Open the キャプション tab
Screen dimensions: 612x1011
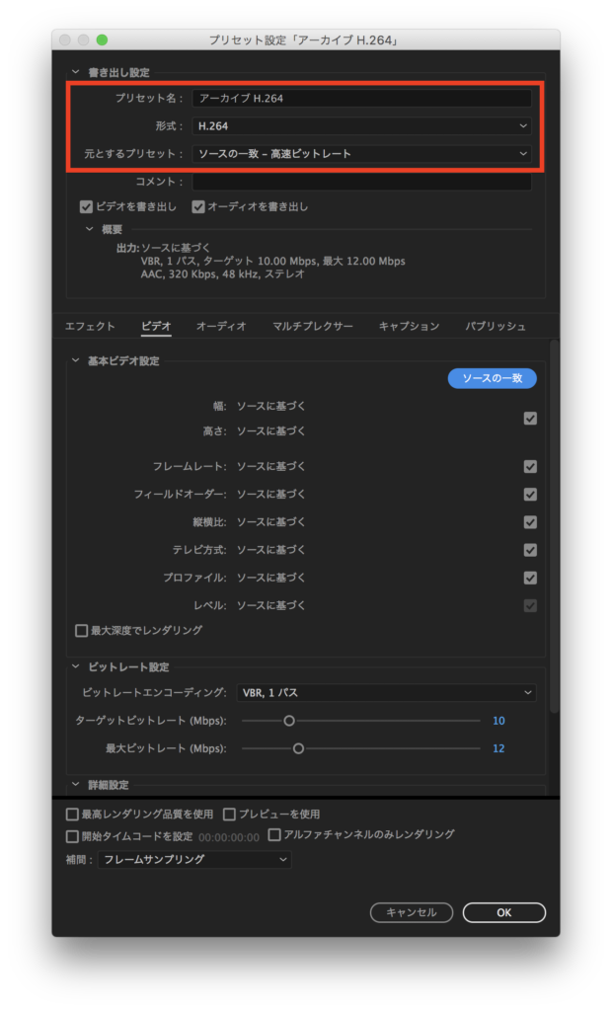click(409, 326)
